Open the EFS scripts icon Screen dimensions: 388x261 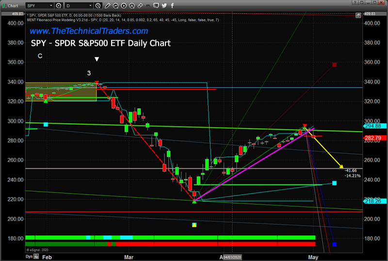click(x=148, y=5)
